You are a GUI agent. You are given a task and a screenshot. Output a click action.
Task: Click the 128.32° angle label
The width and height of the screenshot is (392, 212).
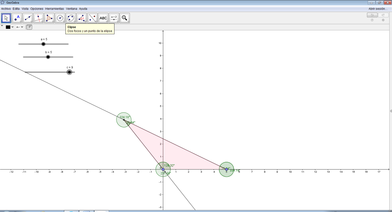[x=169, y=166]
